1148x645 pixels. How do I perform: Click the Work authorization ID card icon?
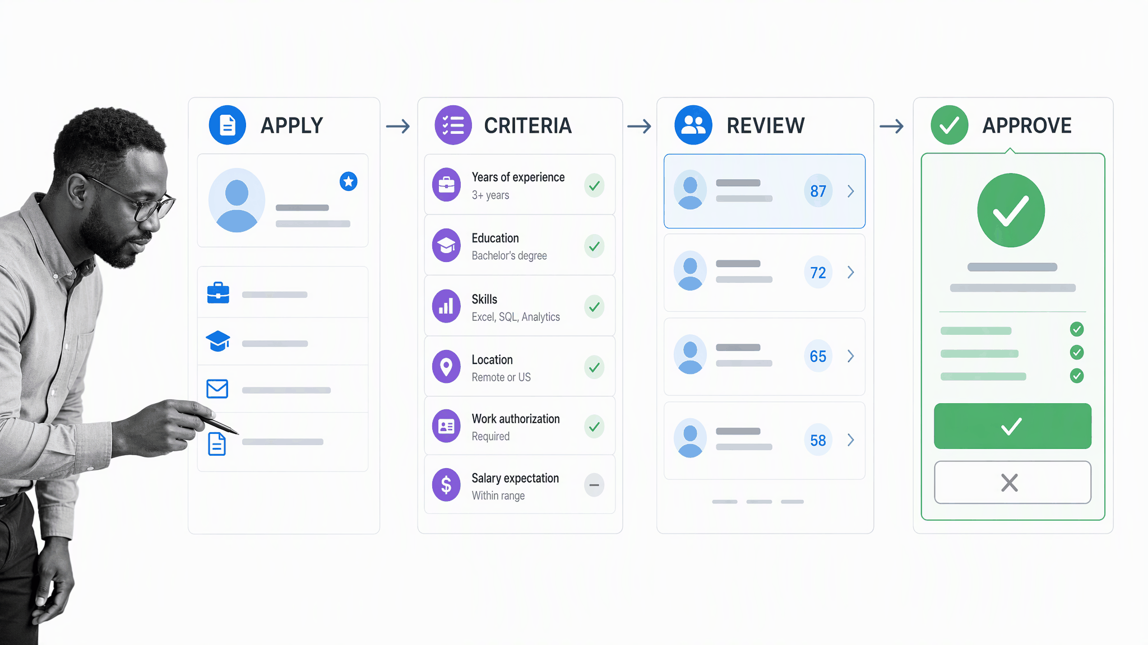pos(446,427)
